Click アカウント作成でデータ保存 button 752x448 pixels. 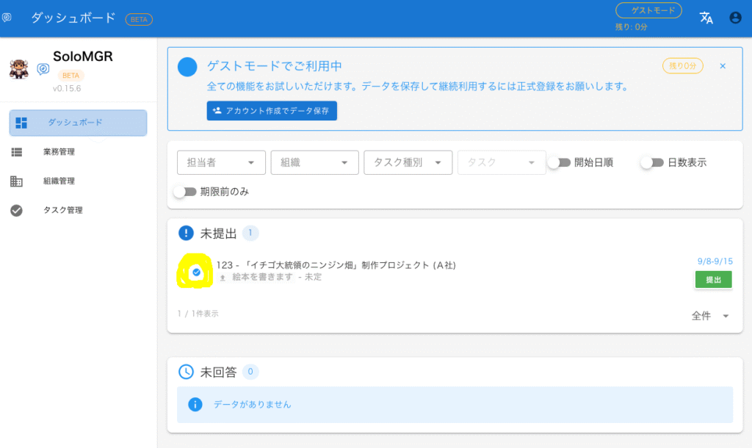tap(272, 111)
